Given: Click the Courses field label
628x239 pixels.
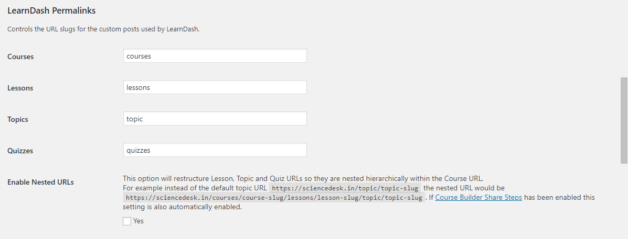Looking at the screenshot, I should pyautogui.click(x=20, y=56).
